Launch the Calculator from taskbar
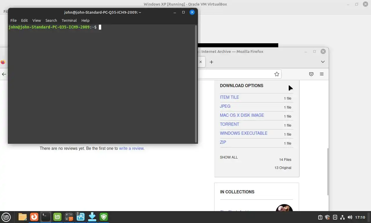 click(69, 217)
